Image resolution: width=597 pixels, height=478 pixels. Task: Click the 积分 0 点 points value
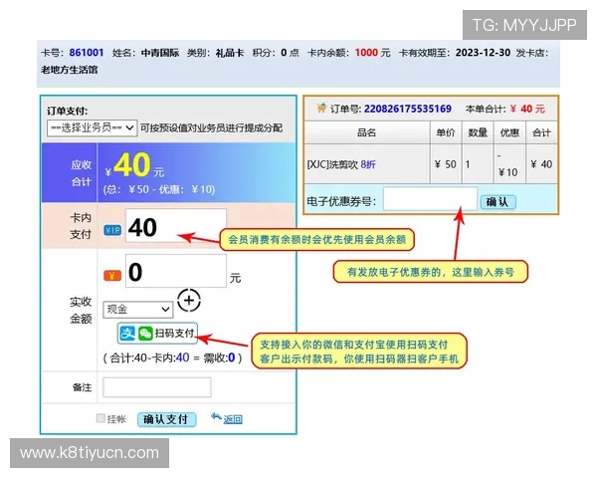[276, 53]
